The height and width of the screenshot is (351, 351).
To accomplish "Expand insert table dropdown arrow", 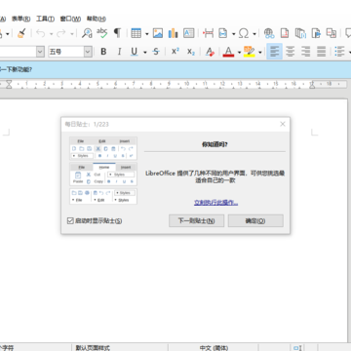I will click(x=146, y=33).
